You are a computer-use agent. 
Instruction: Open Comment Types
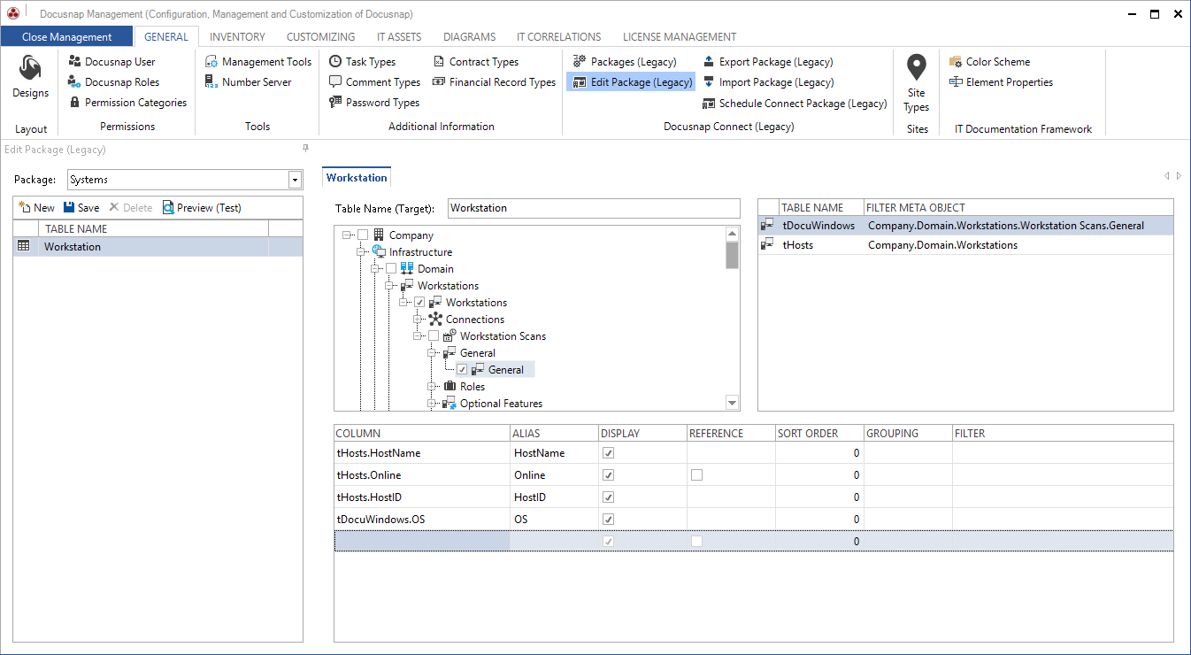click(374, 82)
